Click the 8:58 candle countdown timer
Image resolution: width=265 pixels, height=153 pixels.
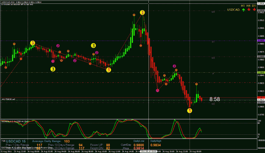pos(215,99)
